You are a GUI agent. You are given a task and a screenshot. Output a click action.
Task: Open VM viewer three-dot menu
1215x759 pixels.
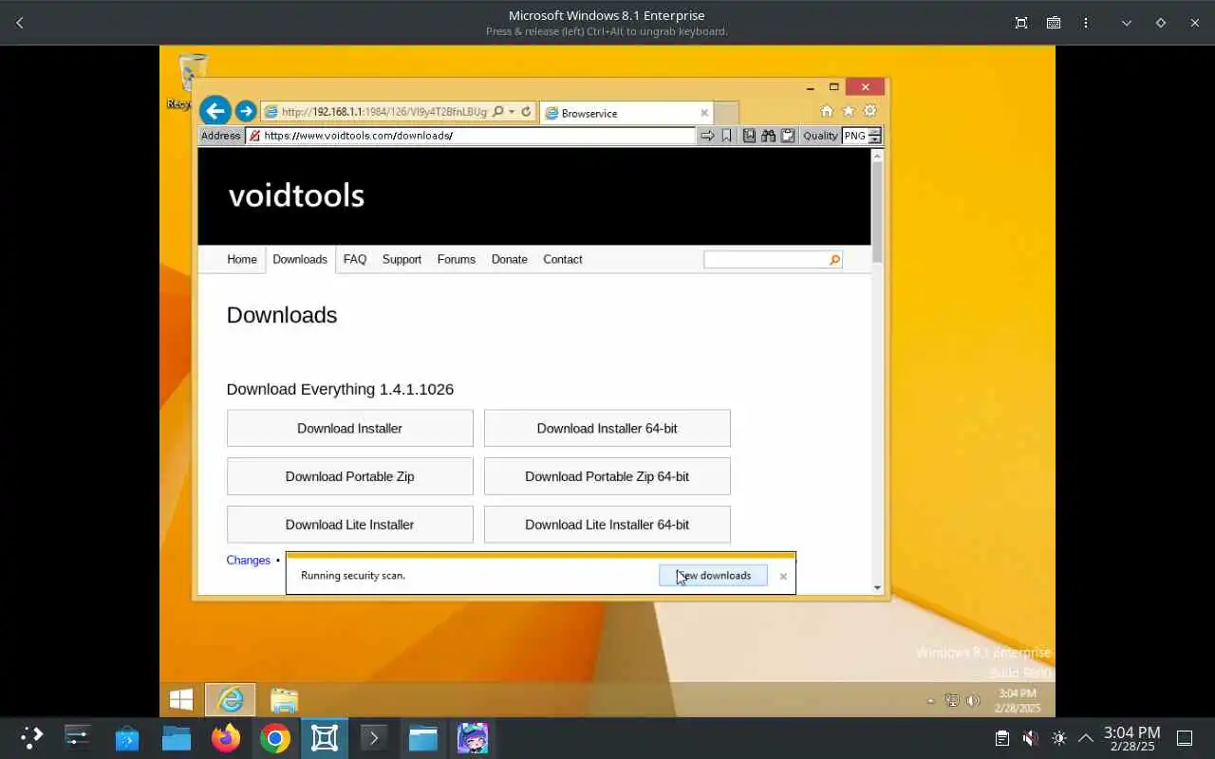[x=1086, y=23]
